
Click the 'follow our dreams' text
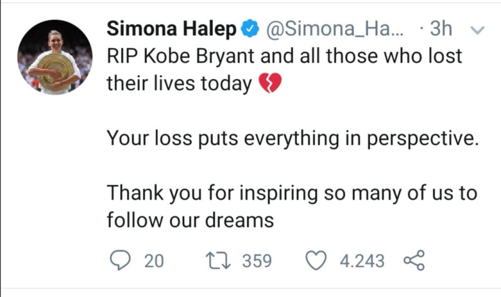(190, 221)
